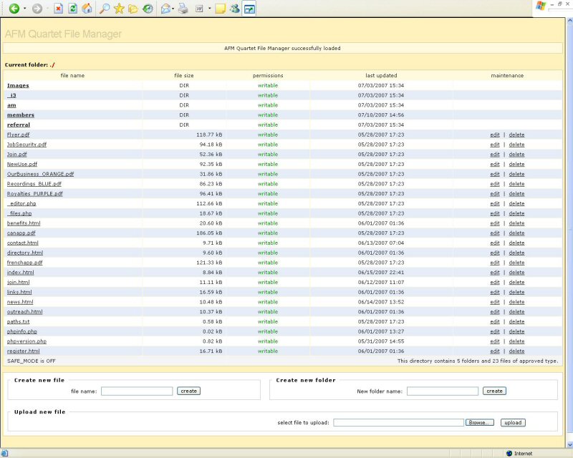Image resolution: width=573 pixels, height=458 pixels.
Task: Click the Edit with Word icon
Action: point(199,9)
